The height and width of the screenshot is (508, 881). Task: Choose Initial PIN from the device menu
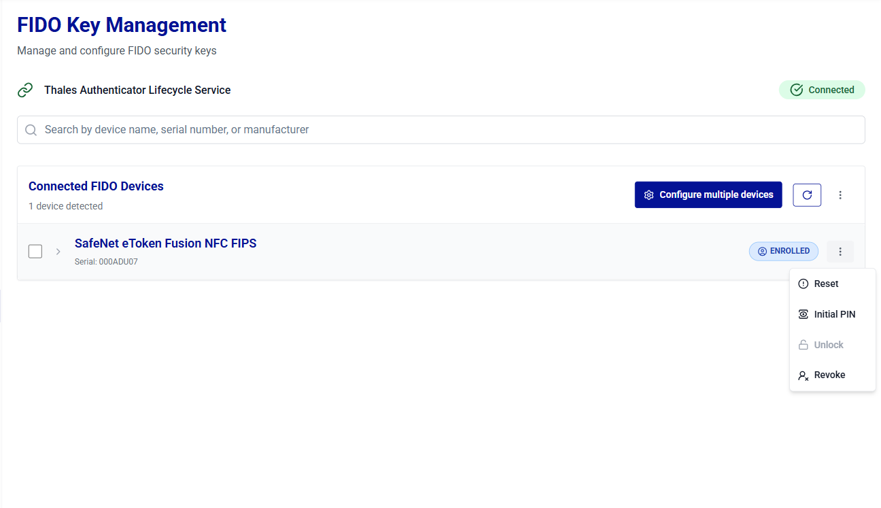pyautogui.click(x=833, y=314)
